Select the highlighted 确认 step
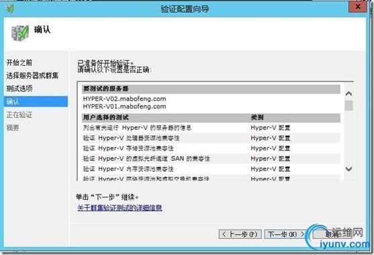 [36, 101]
